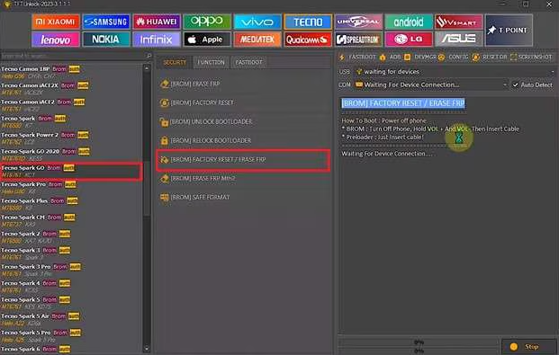559x355 pixels.
Task: Click the model list scroll-down arrow
Action: tap(147, 349)
